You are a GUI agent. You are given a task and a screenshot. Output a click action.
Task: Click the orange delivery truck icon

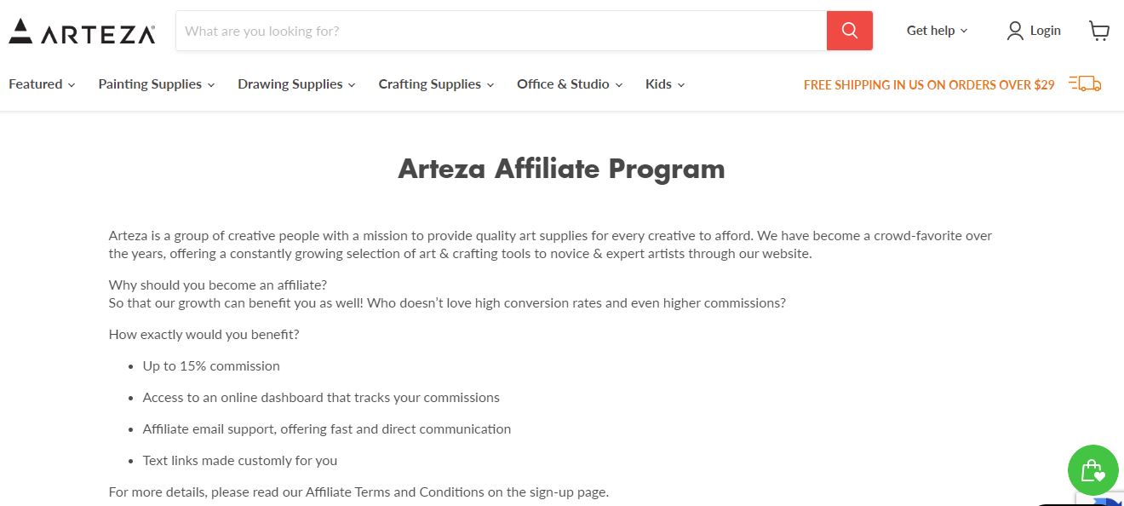coord(1085,83)
